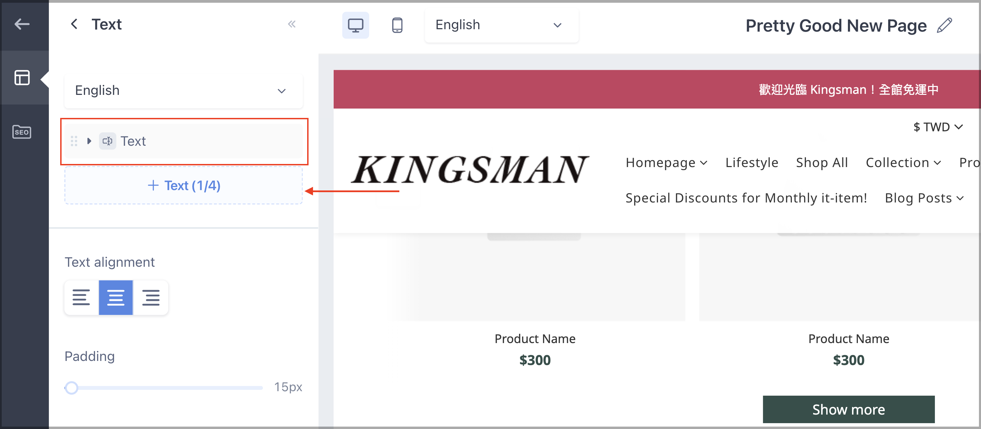Open the Blog Posts menu
Screen dimensions: 981x429
924,198
